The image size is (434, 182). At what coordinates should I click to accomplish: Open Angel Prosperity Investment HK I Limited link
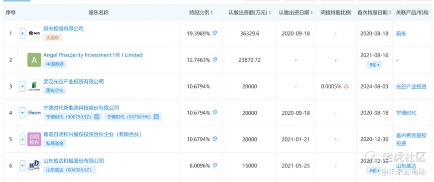tap(93, 55)
